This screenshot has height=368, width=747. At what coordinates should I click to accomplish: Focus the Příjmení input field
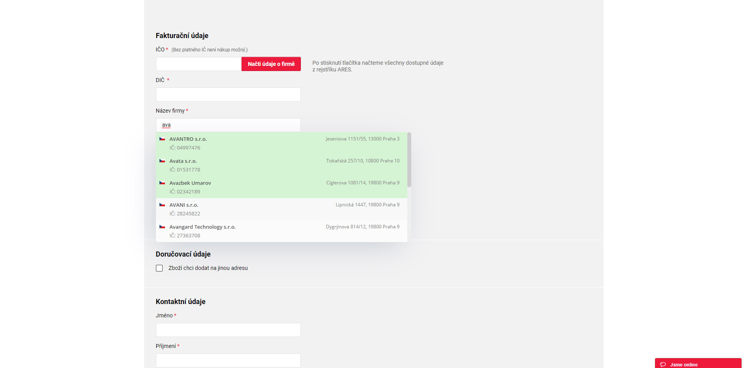[228, 361]
